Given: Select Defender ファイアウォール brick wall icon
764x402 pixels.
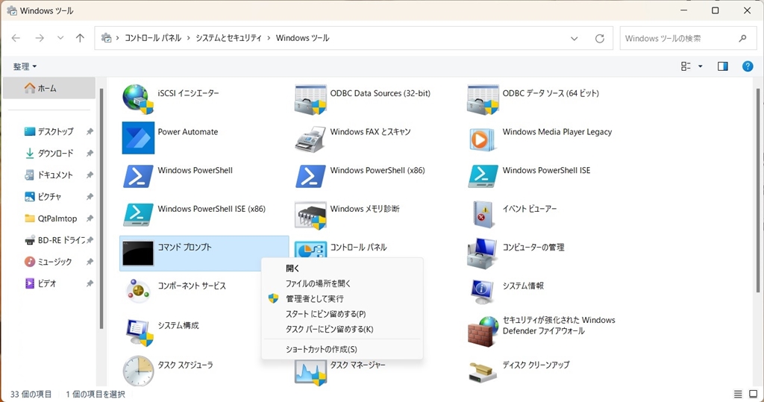Looking at the screenshot, I should click(x=483, y=332).
